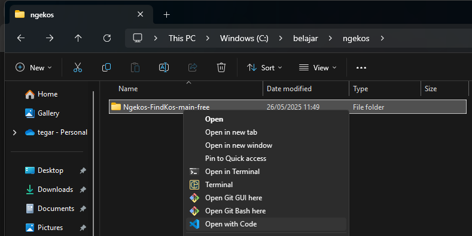Add a new tab with plus button
Image resolution: width=472 pixels, height=236 pixels.
click(166, 15)
